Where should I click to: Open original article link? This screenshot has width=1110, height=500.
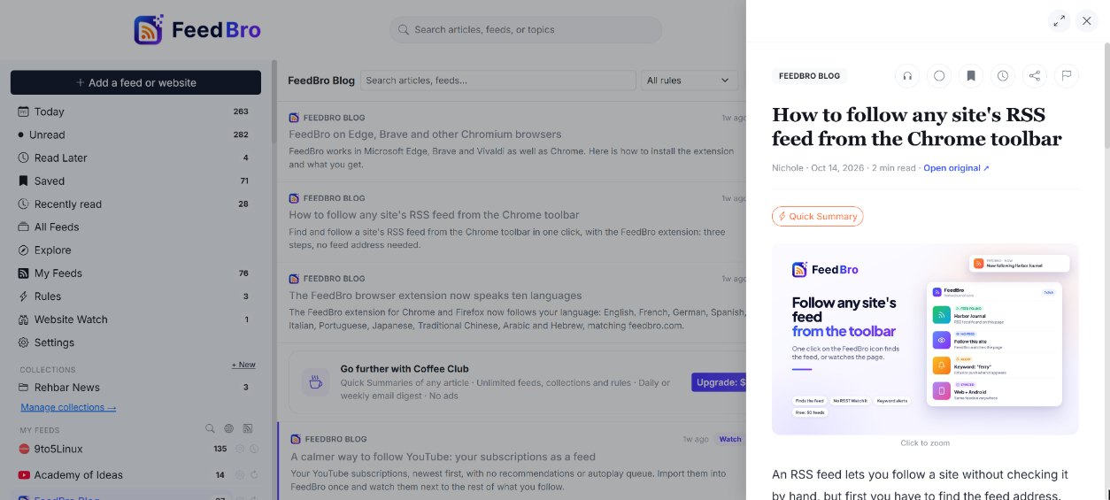tap(956, 168)
